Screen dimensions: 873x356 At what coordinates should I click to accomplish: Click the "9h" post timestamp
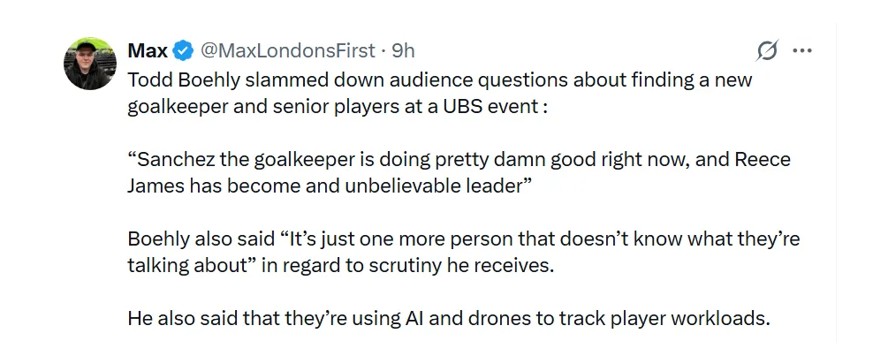403,50
